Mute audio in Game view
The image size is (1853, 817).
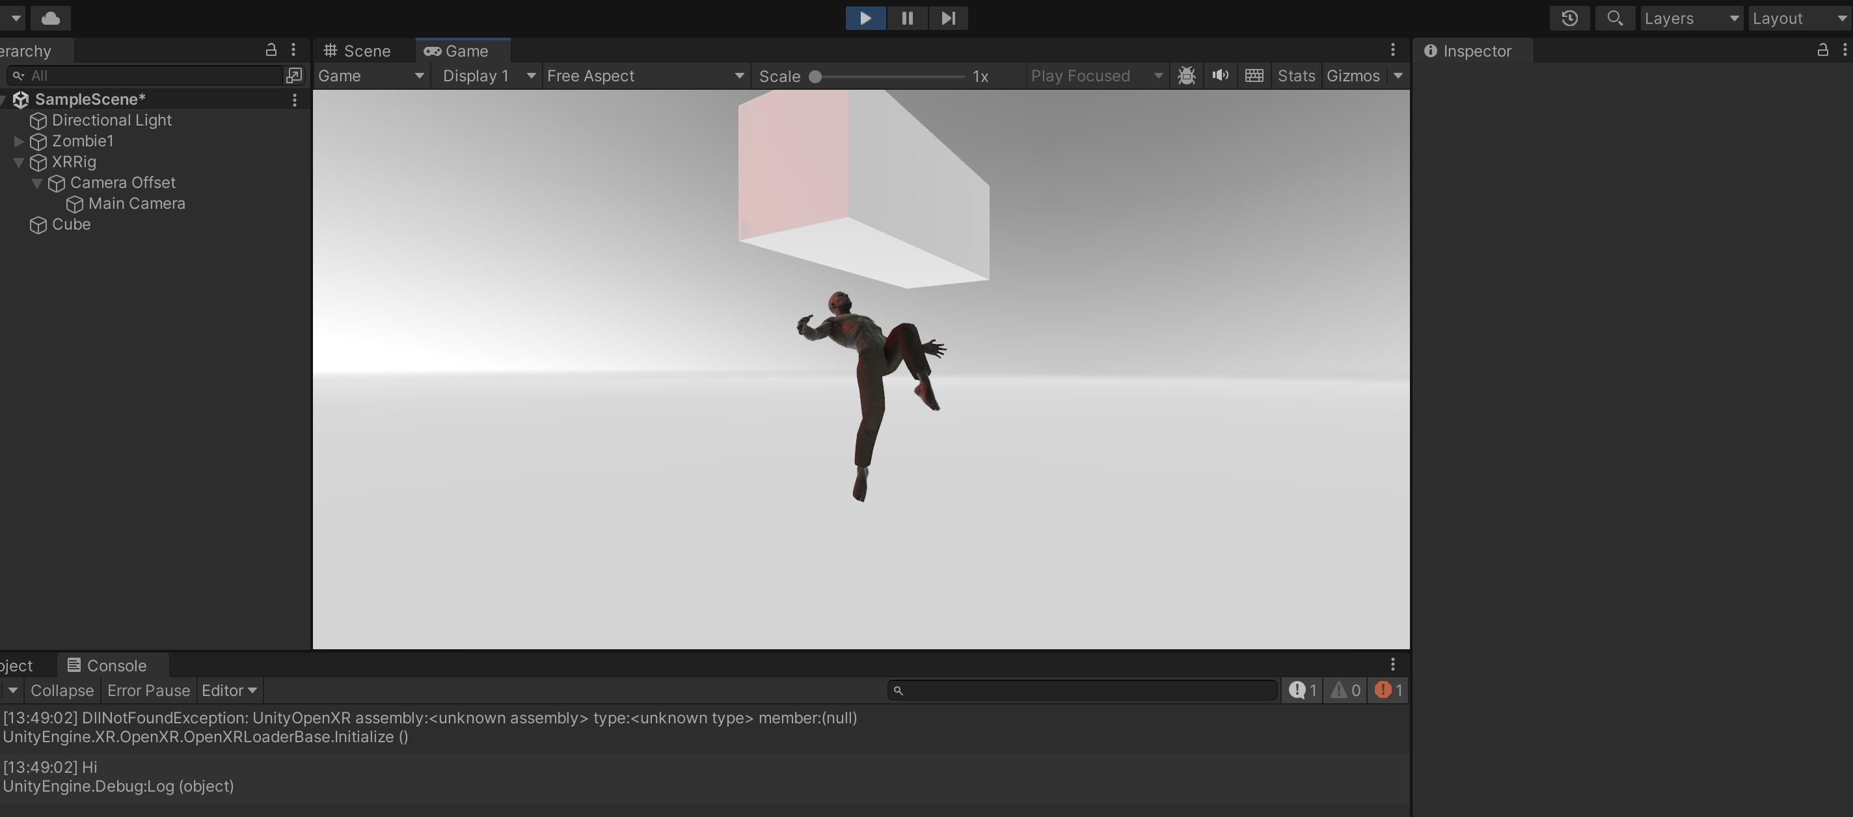point(1220,75)
